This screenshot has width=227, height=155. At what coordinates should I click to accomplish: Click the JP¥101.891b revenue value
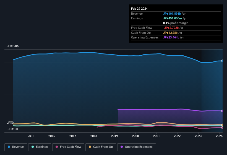(x=172, y=14)
